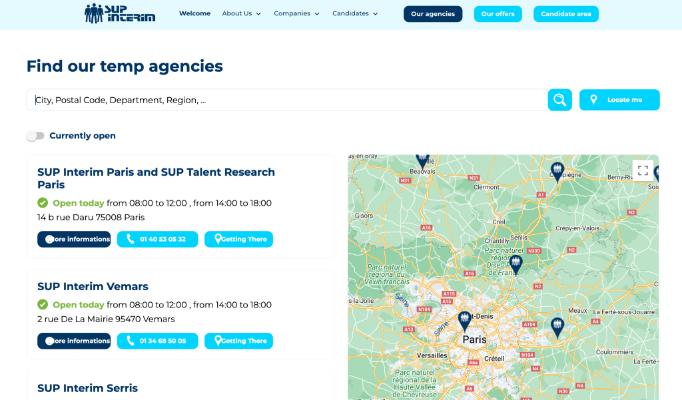The height and width of the screenshot is (400, 682).
Task: Click the Paris city label on the map
Action: pyautogui.click(x=474, y=339)
